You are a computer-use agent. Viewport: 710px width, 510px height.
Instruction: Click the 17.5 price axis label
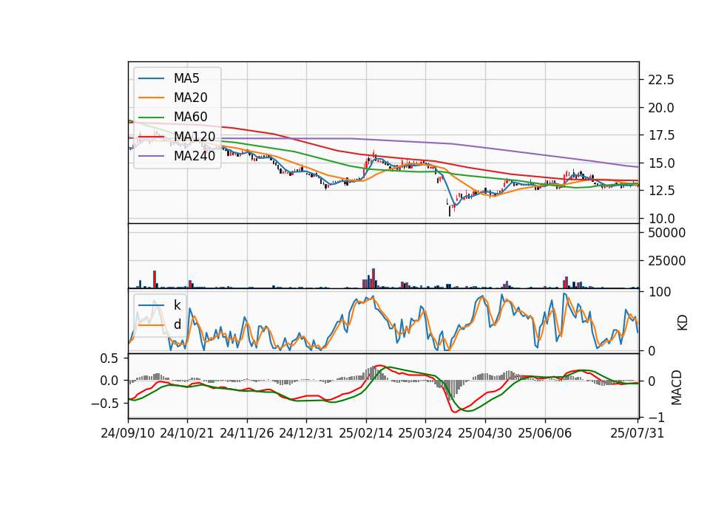tap(661, 135)
